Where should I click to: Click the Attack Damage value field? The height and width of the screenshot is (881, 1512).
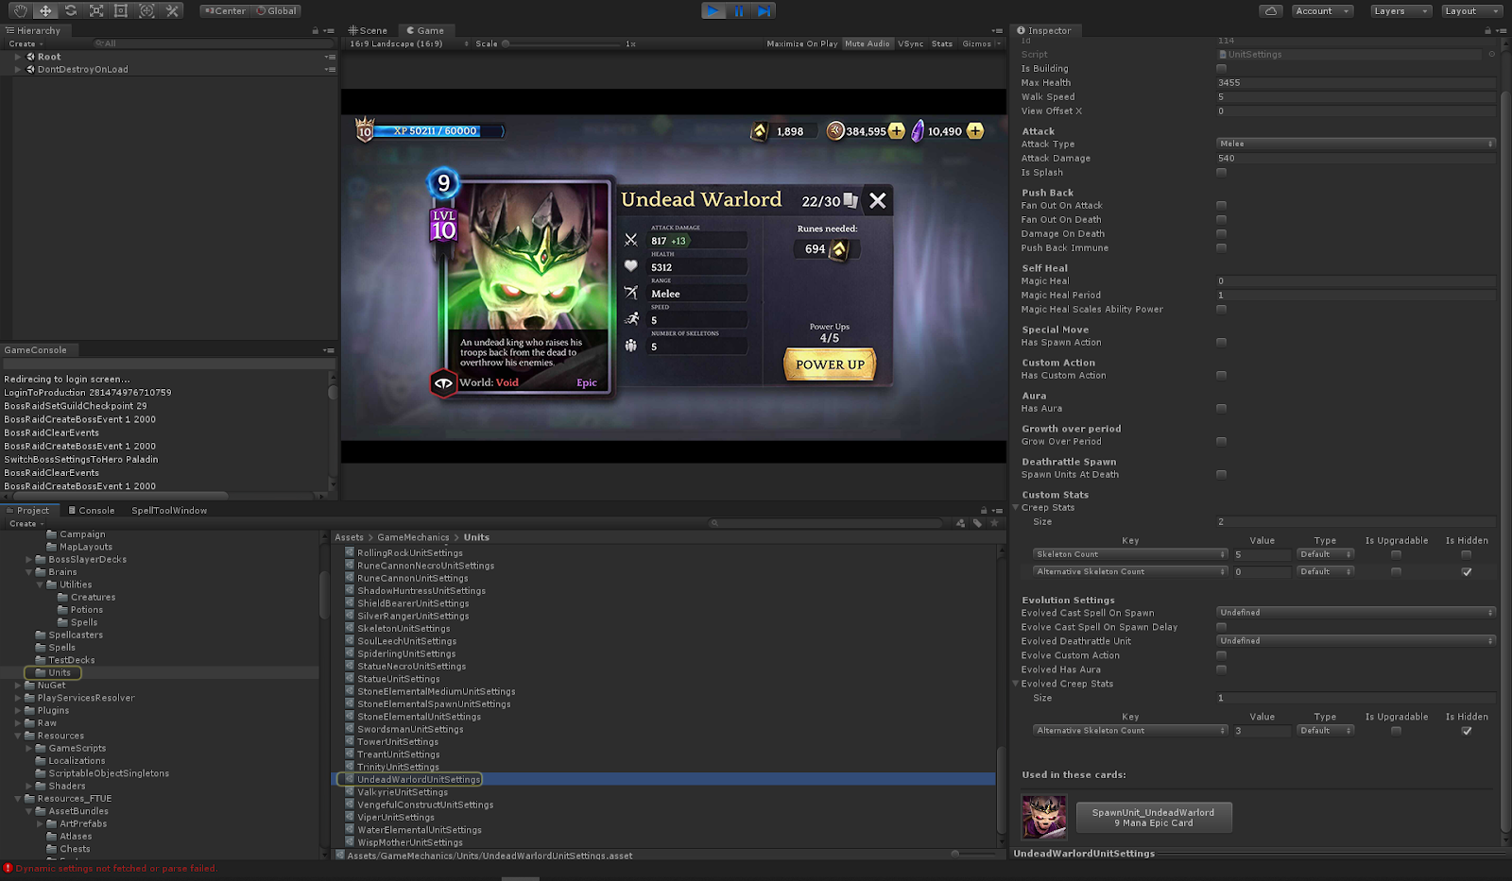(x=1356, y=159)
